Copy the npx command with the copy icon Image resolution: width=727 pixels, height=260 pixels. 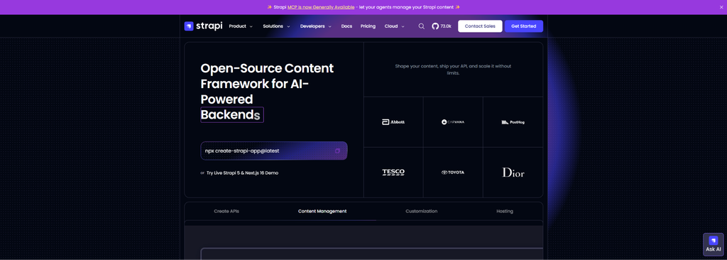click(337, 151)
